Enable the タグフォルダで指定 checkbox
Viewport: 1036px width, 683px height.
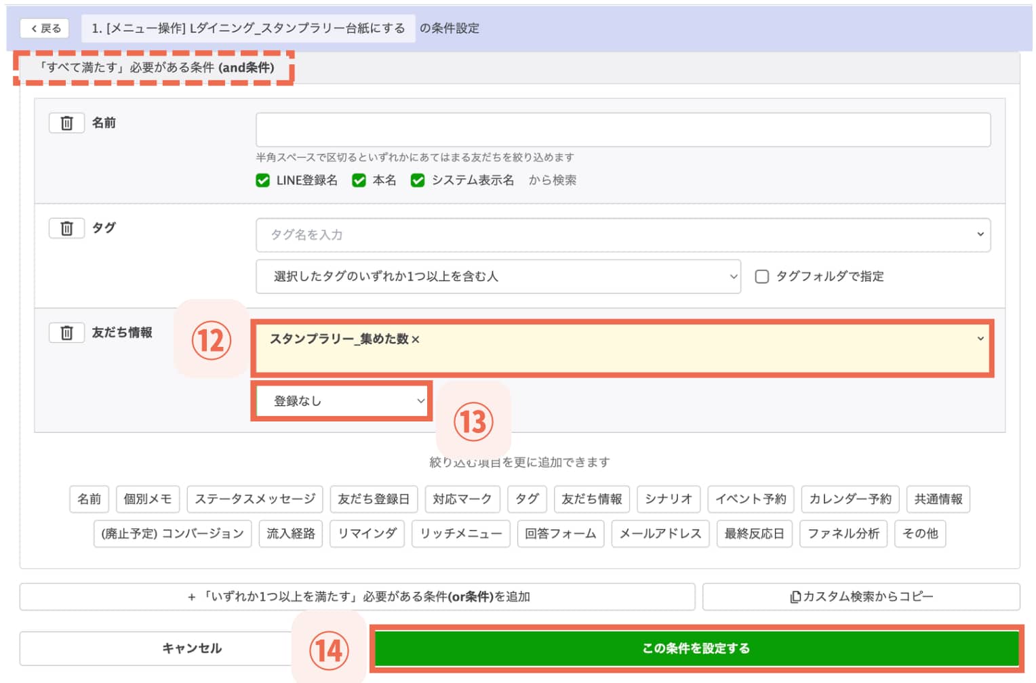click(762, 276)
